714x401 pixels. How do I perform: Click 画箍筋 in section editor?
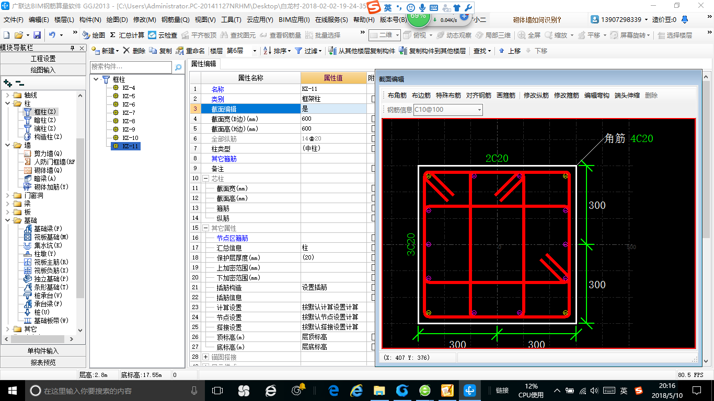pos(505,96)
